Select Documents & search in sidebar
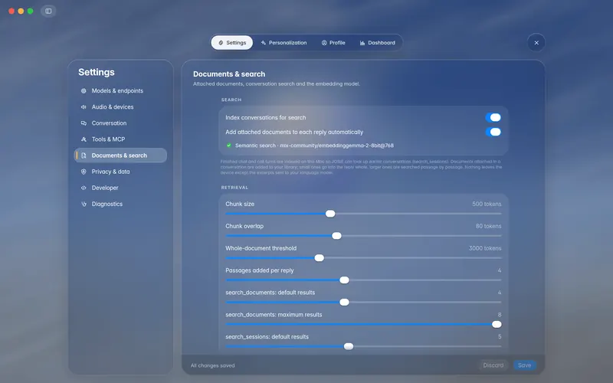613x383 pixels. click(120, 155)
